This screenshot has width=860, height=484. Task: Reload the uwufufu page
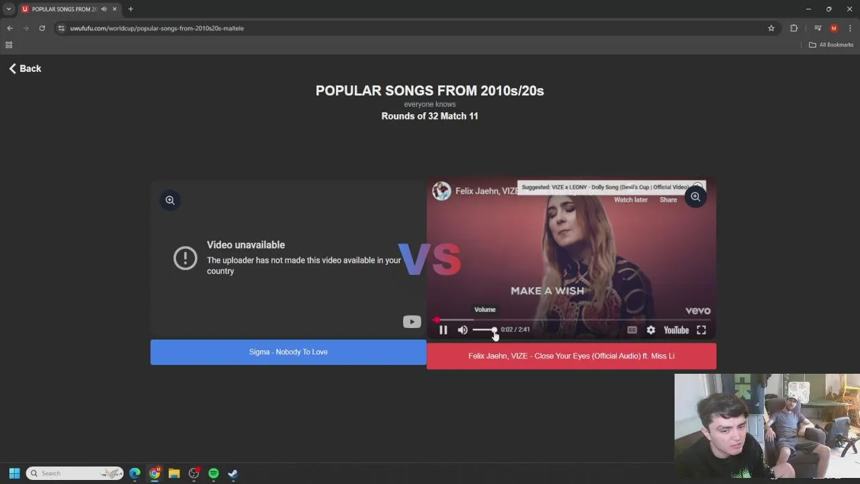42,28
